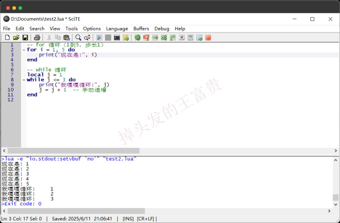Paste using the clipboard icon
Screen dimensions: 340x223
[x=67, y=37]
